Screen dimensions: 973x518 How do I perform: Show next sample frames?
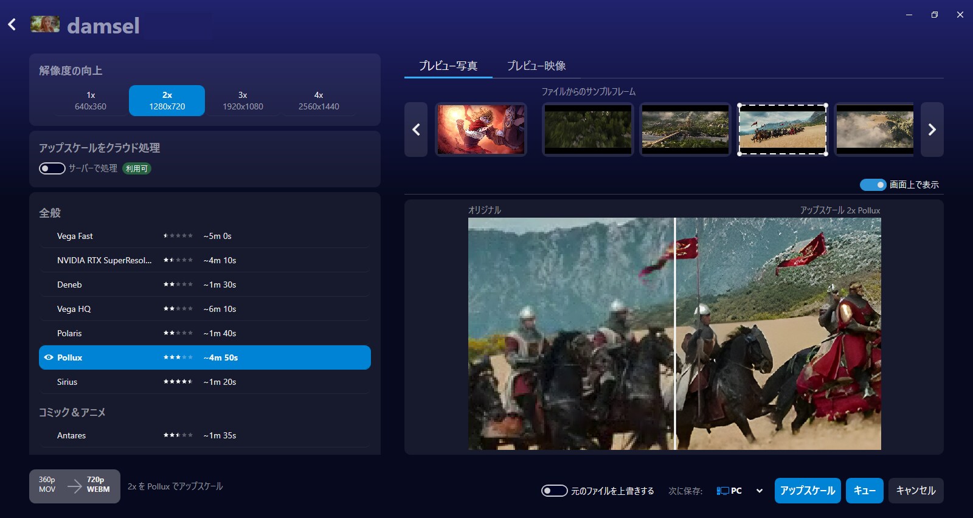932,129
